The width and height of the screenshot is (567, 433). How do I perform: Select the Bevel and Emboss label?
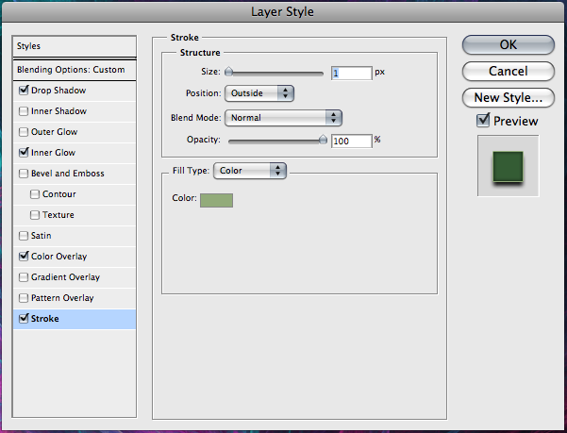(68, 174)
